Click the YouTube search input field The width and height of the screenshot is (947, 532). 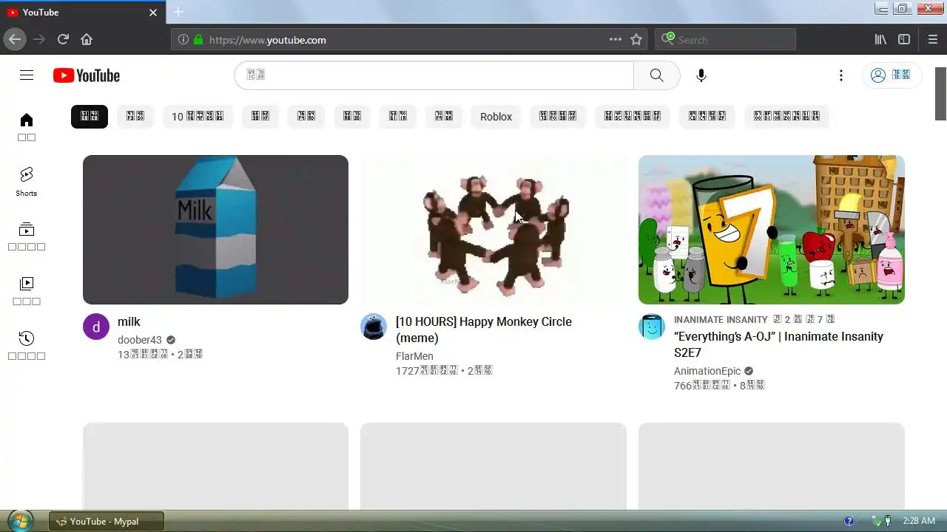click(434, 75)
